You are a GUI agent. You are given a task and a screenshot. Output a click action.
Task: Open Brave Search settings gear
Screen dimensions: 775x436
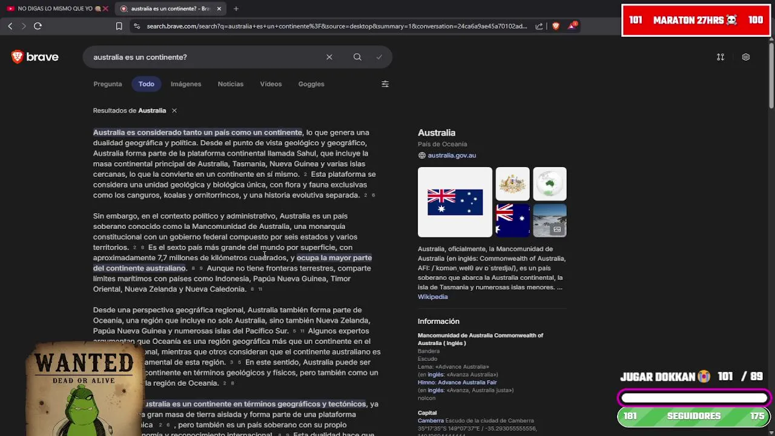[x=746, y=57]
